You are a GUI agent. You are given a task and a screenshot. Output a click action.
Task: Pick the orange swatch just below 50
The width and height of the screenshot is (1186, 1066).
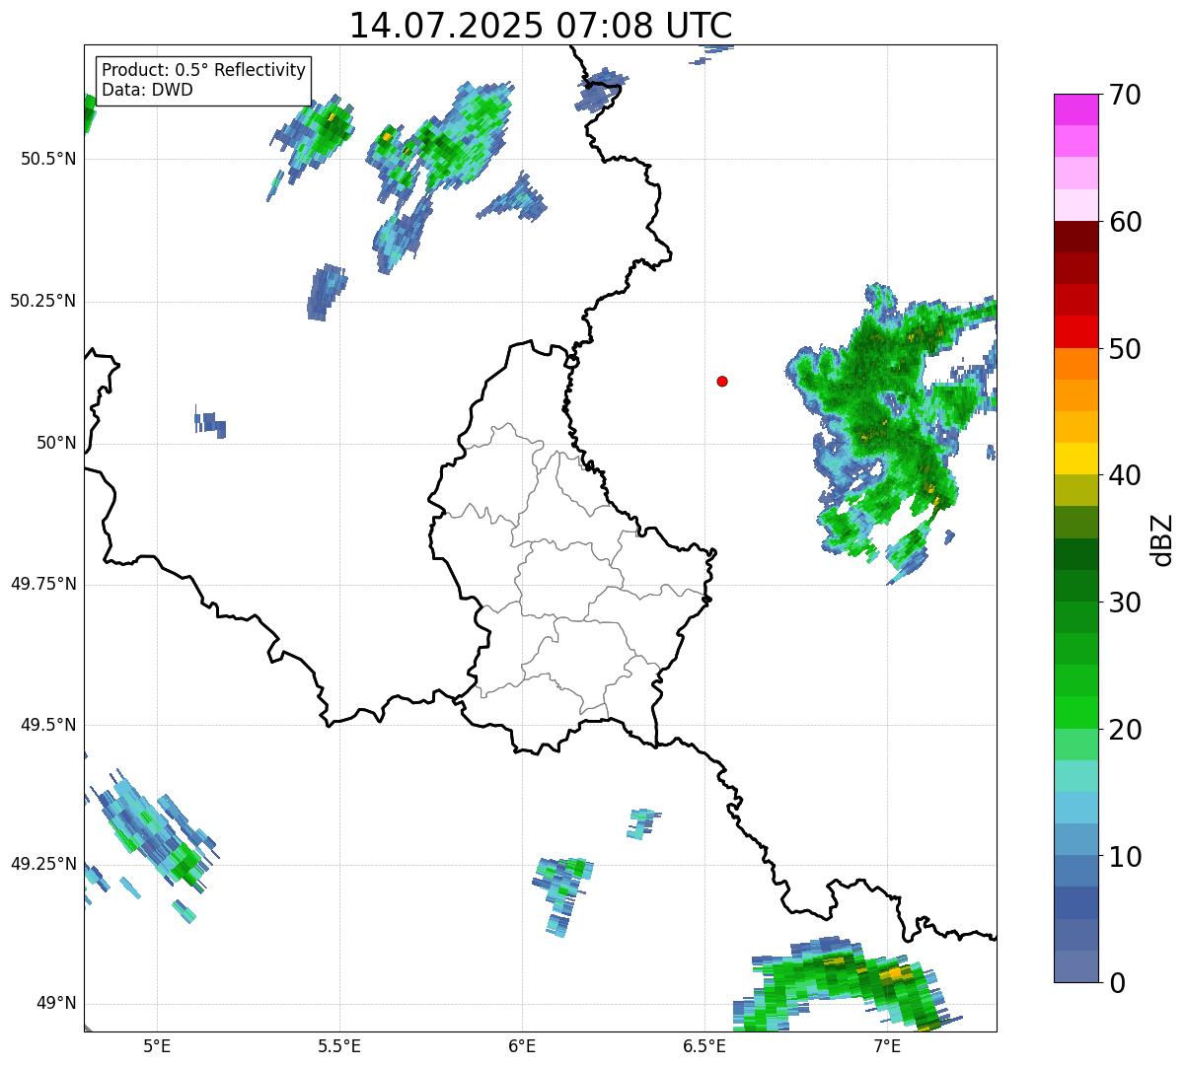(x=1075, y=364)
